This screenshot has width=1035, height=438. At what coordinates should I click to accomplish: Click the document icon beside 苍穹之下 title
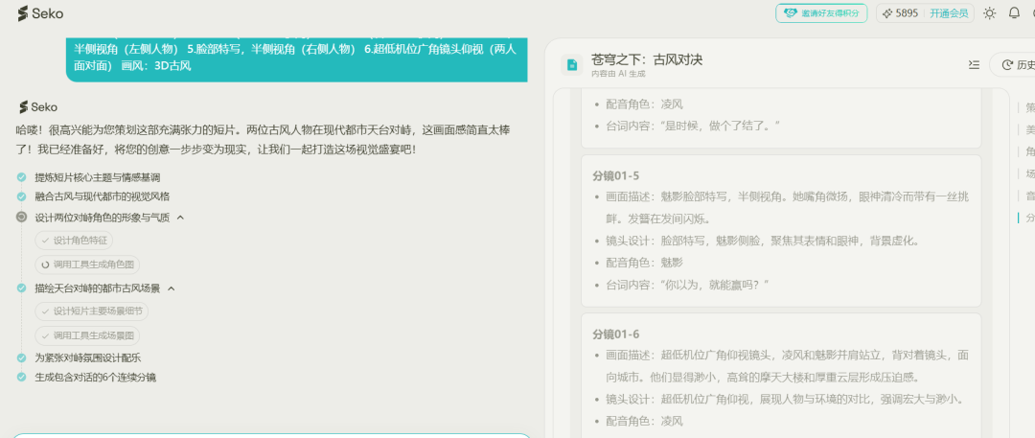[x=572, y=65]
